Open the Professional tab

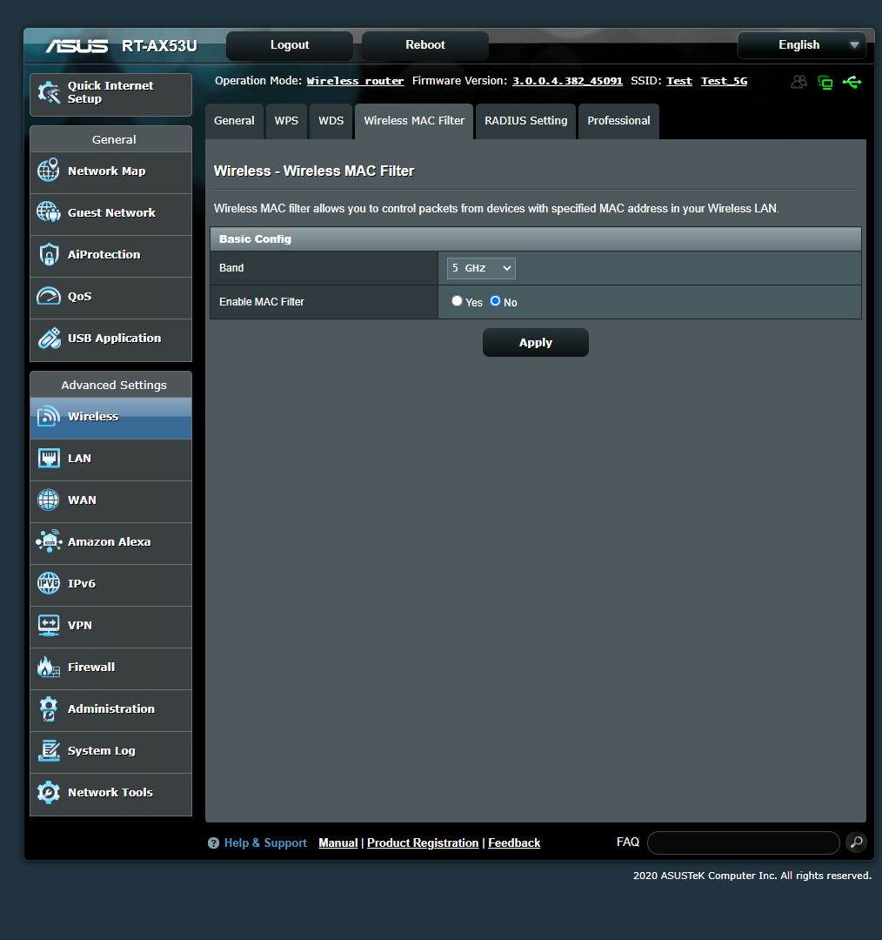pyautogui.click(x=618, y=121)
